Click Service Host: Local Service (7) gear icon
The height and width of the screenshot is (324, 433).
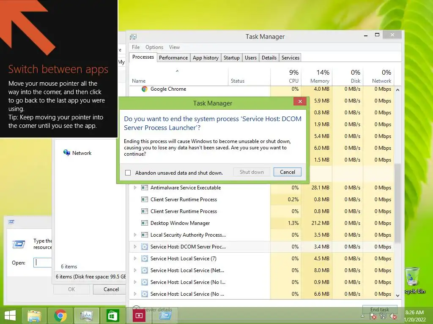[x=145, y=259]
